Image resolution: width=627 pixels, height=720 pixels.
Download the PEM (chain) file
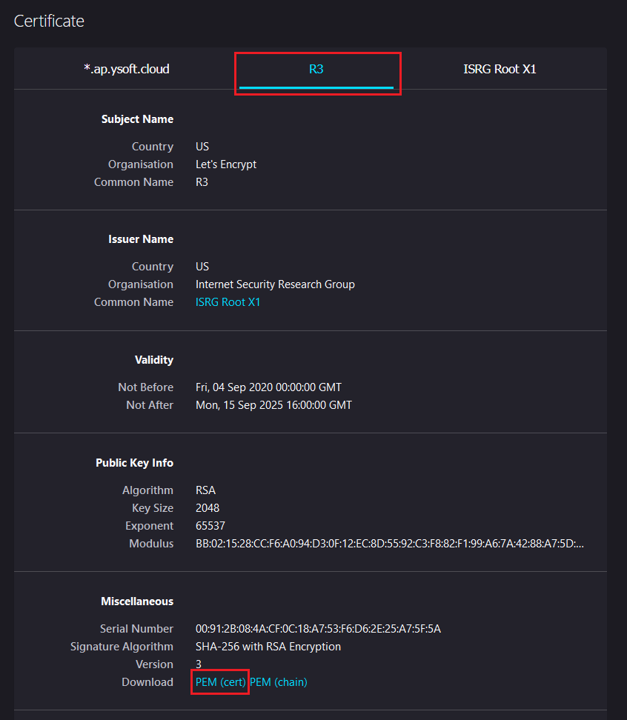point(279,682)
